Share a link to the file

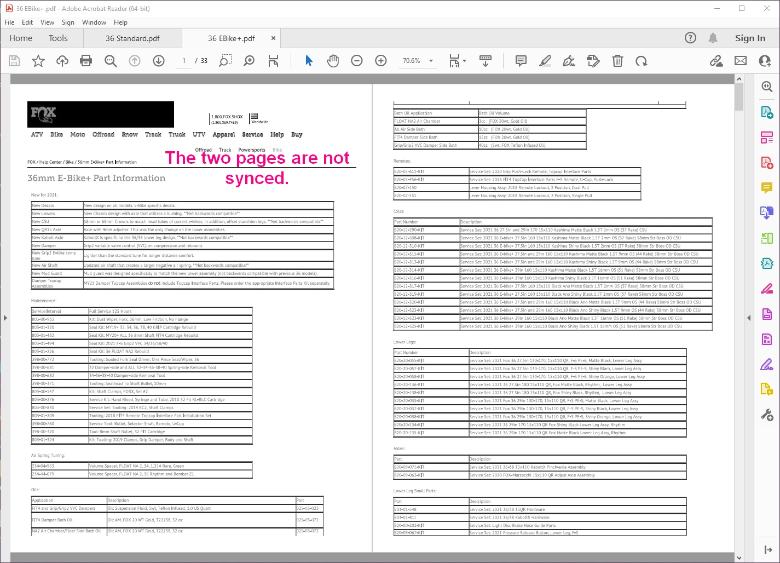716,61
